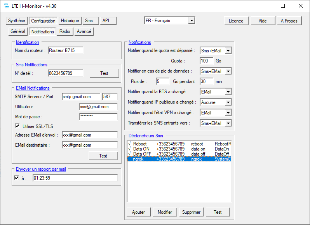Viewport: 310px width, 225px height.
Task: Select the Radio sub-tab
Action: click(x=65, y=31)
